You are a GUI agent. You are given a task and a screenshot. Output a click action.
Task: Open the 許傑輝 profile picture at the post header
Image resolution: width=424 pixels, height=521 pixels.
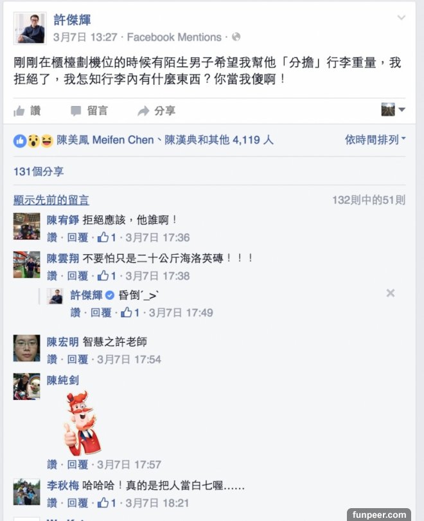30,28
